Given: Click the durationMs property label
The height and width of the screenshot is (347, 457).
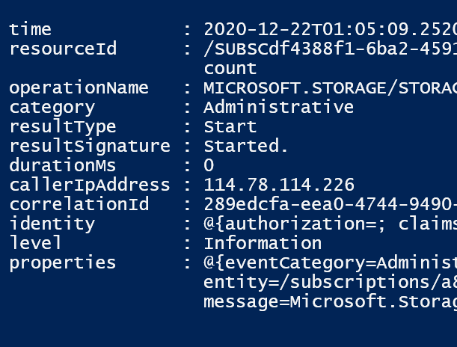Looking at the screenshot, I should [x=63, y=166].
